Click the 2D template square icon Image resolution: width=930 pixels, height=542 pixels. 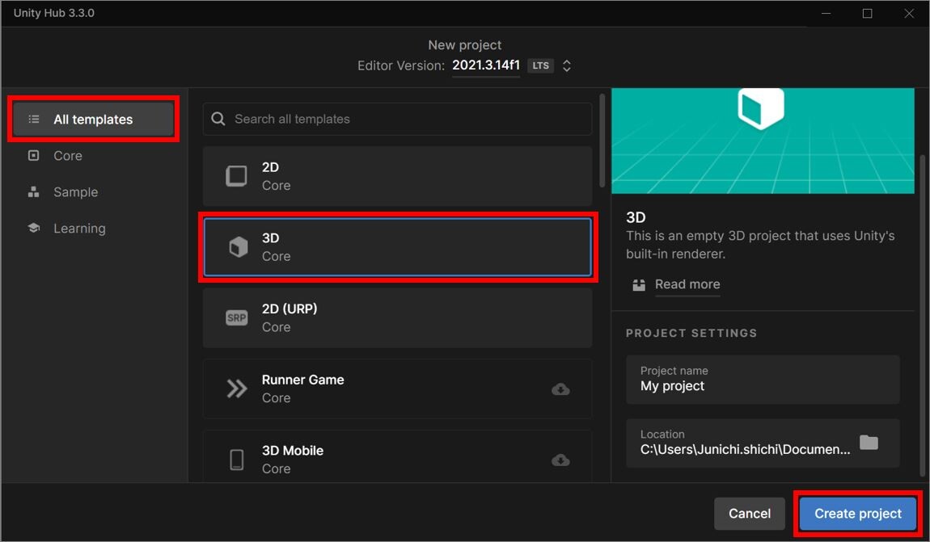tap(237, 176)
